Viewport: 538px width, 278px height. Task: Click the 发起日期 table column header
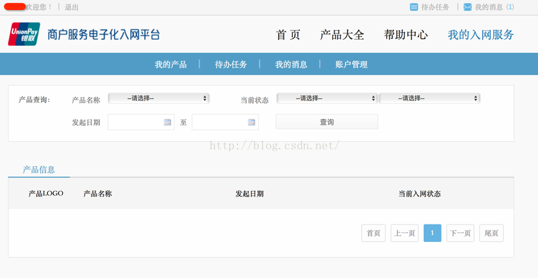coord(249,193)
